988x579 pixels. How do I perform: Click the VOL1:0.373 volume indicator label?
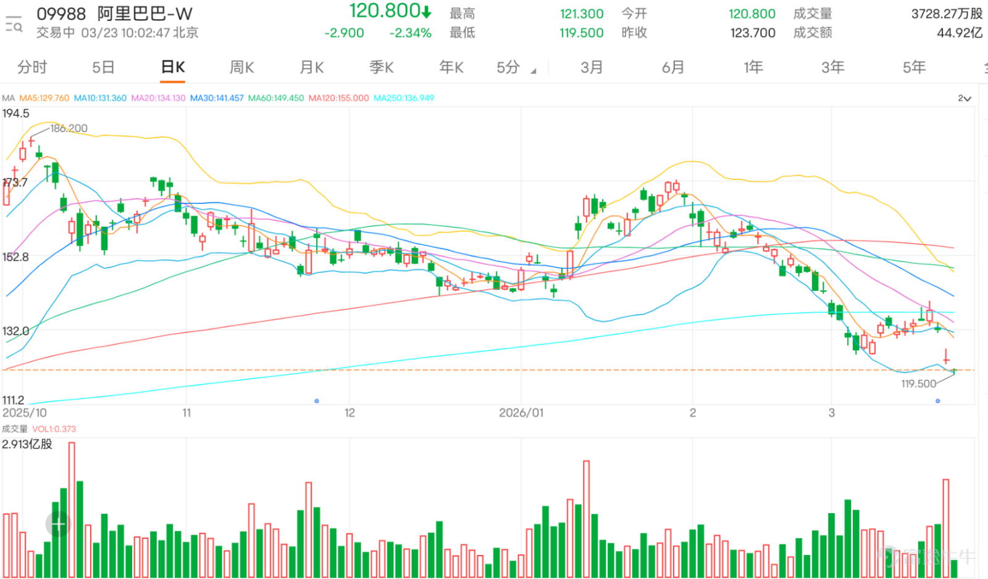click(x=54, y=429)
